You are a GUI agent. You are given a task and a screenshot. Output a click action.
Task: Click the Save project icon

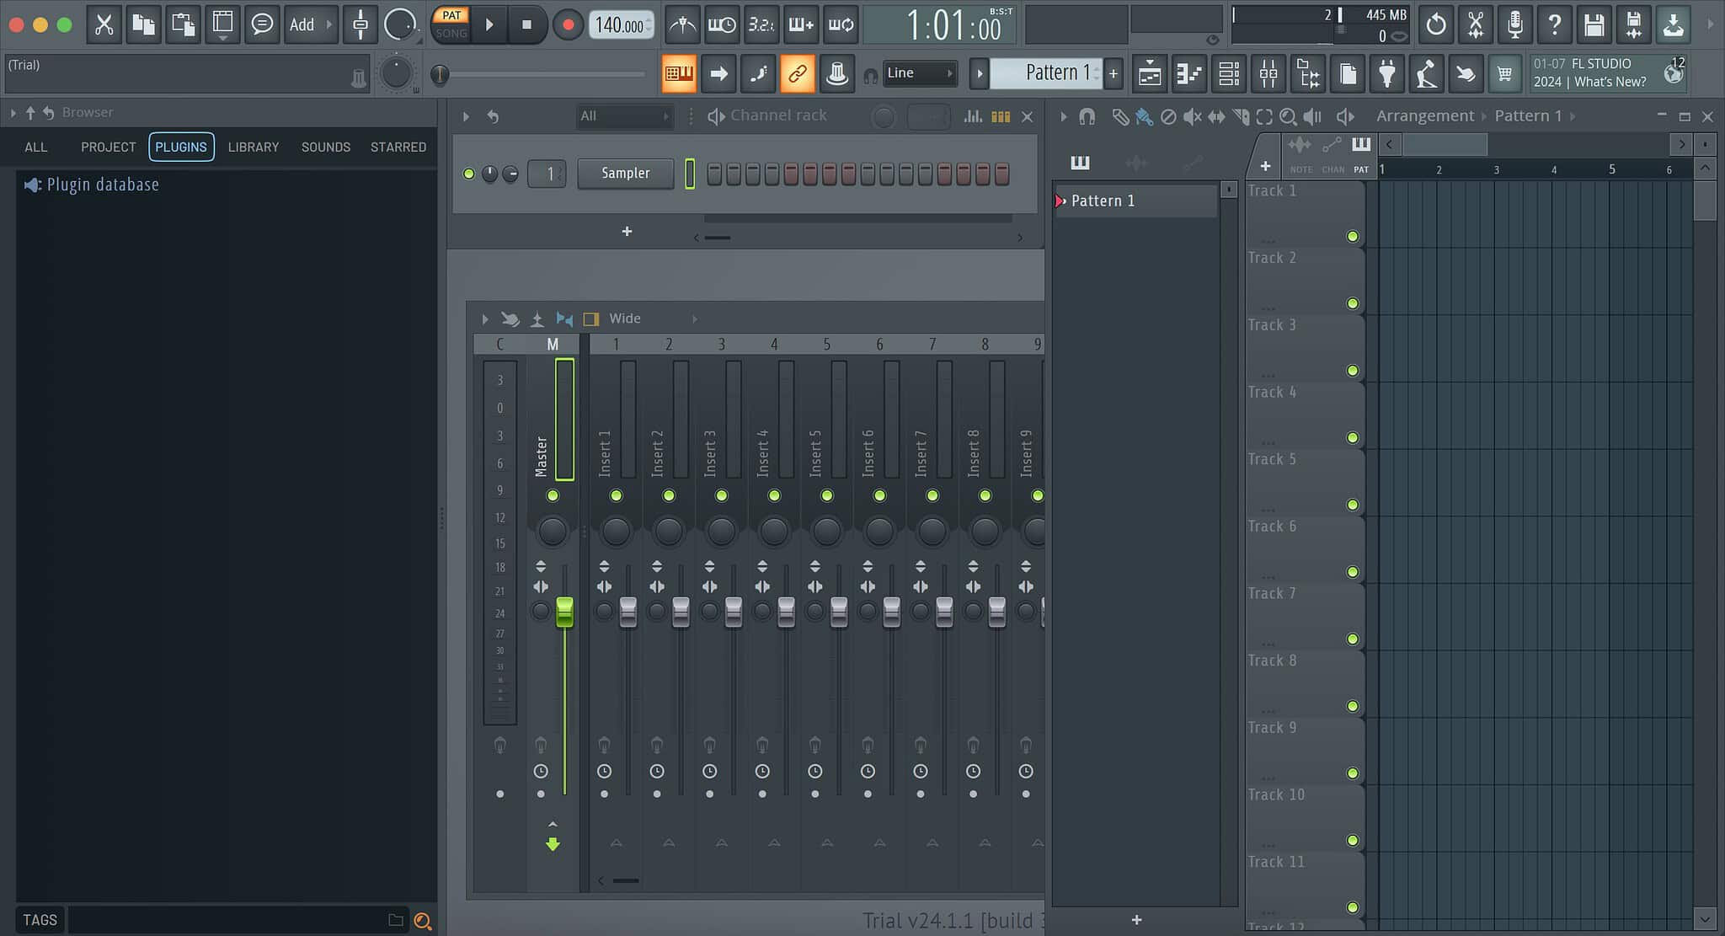point(1593,24)
